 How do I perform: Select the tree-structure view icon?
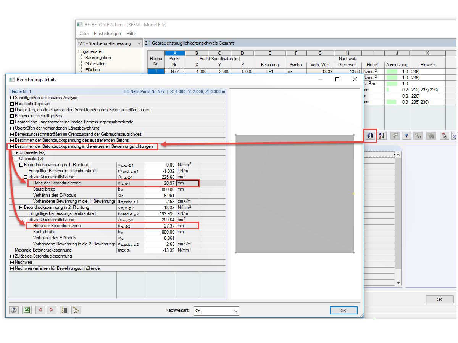tap(76, 310)
